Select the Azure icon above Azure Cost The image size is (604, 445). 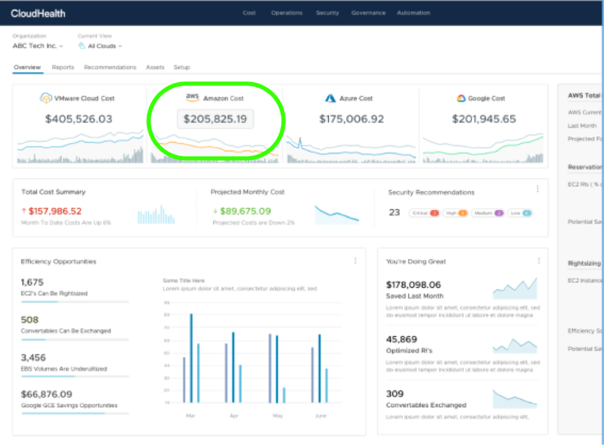tap(330, 98)
